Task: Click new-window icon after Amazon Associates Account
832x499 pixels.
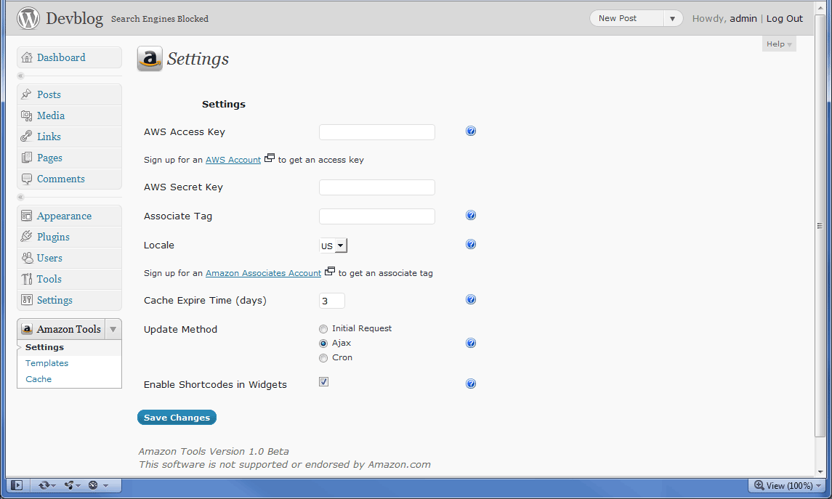Action: pos(330,271)
